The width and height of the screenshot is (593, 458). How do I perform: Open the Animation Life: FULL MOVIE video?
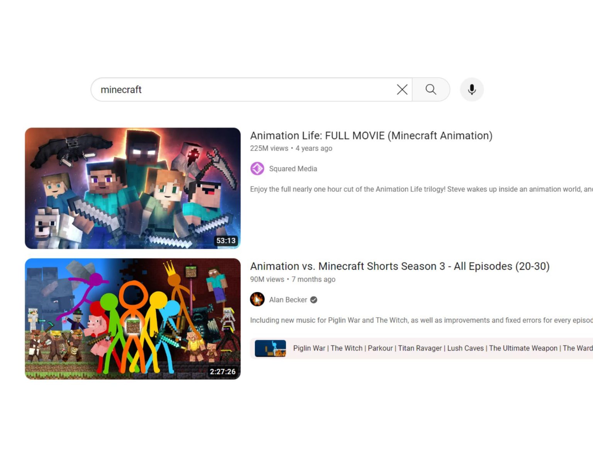click(371, 135)
